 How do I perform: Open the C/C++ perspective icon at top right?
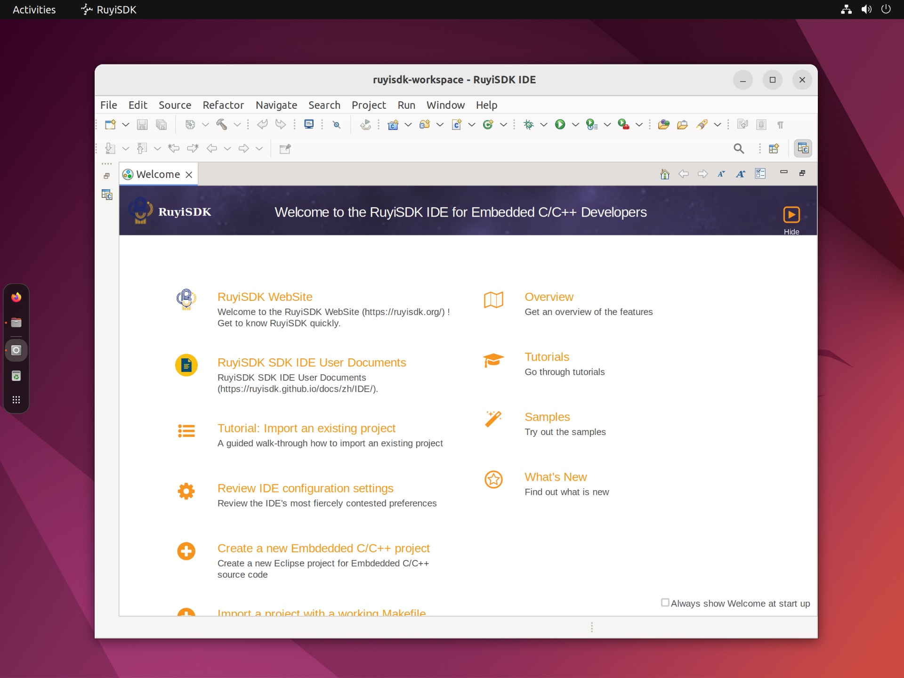point(803,148)
